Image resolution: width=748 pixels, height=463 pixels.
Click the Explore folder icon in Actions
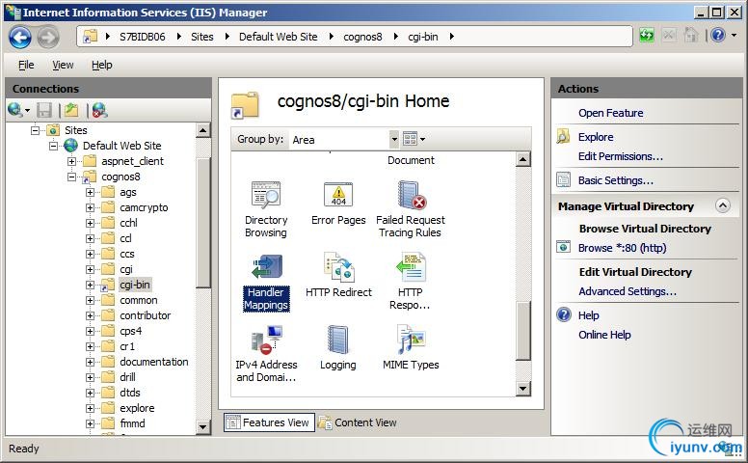click(x=563, y=137)
